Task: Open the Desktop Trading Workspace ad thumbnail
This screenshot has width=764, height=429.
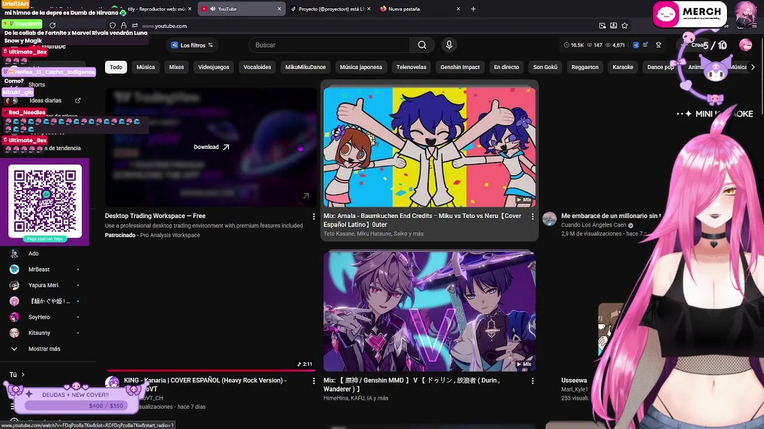Action: tap(211, 147)
